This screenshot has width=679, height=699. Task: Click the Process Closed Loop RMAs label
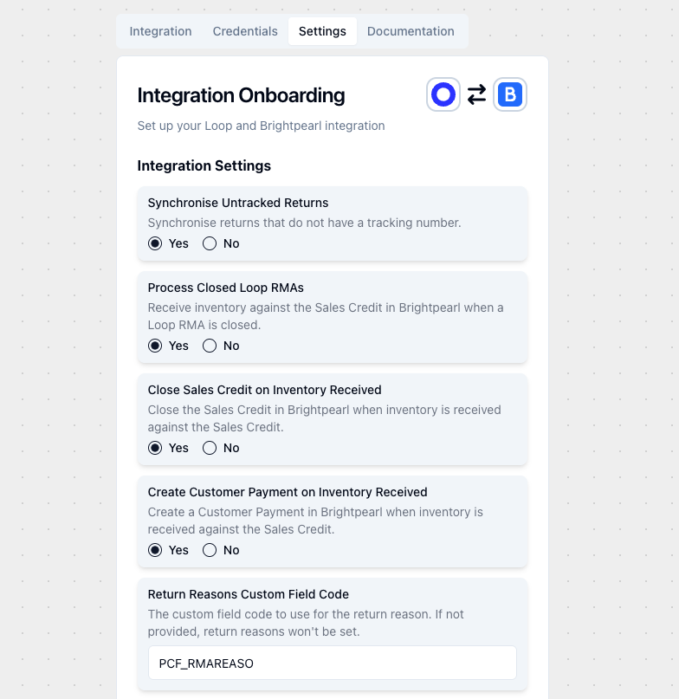coord(225,288)
